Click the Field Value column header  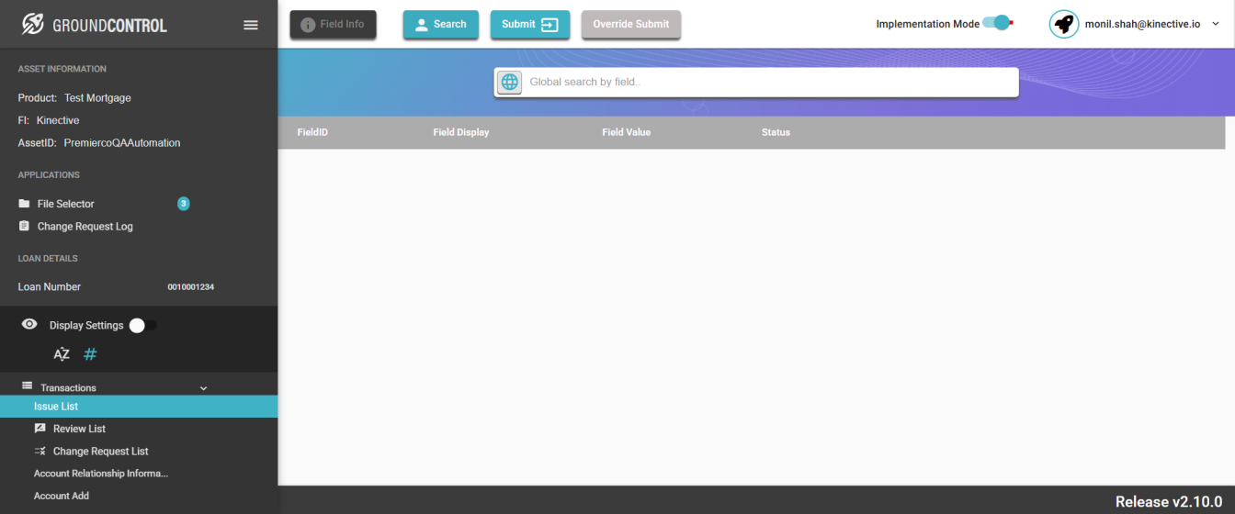pyautogui.click(x=627, y=132)
